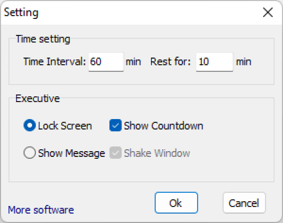Click the Executive group heading

(x=38, y=99)
